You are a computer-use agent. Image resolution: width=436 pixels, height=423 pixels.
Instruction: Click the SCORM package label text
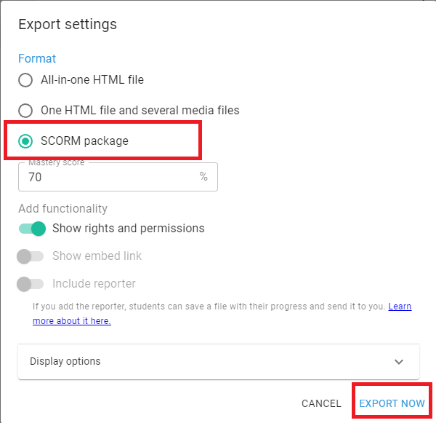pos(84,141)
